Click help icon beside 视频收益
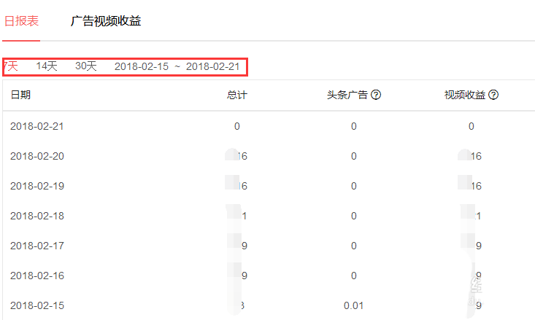The image size is (535, 320). pyautogui.click(x=493, y=95)
